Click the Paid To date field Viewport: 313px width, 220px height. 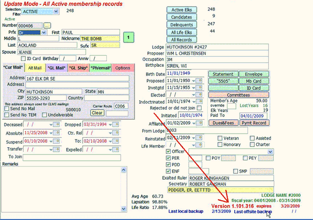(253, 116)
